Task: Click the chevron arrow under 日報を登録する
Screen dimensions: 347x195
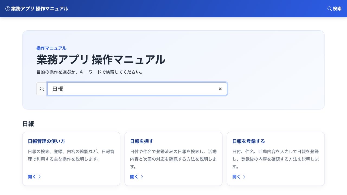Action: tap(244, 177)
